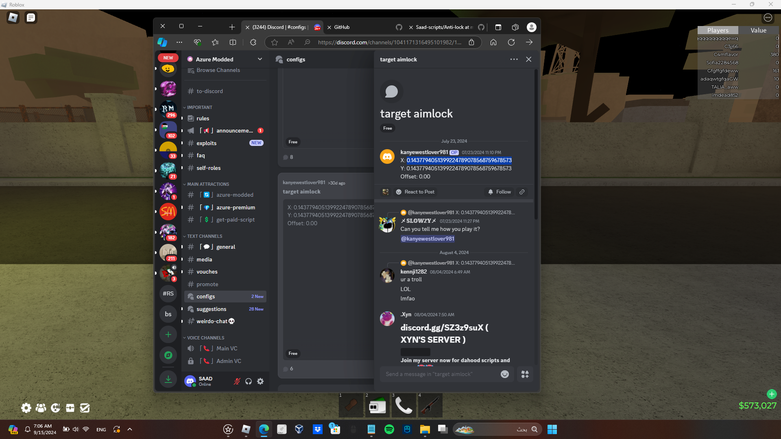Viewport: 781px width, 439px height.
Task: Open the Discover servers compass icon
Action: pyautogui.click(x=168, y=355)
